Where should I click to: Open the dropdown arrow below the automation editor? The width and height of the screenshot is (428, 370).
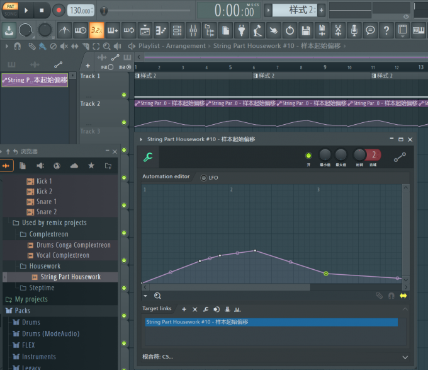(x=145, y=296)
